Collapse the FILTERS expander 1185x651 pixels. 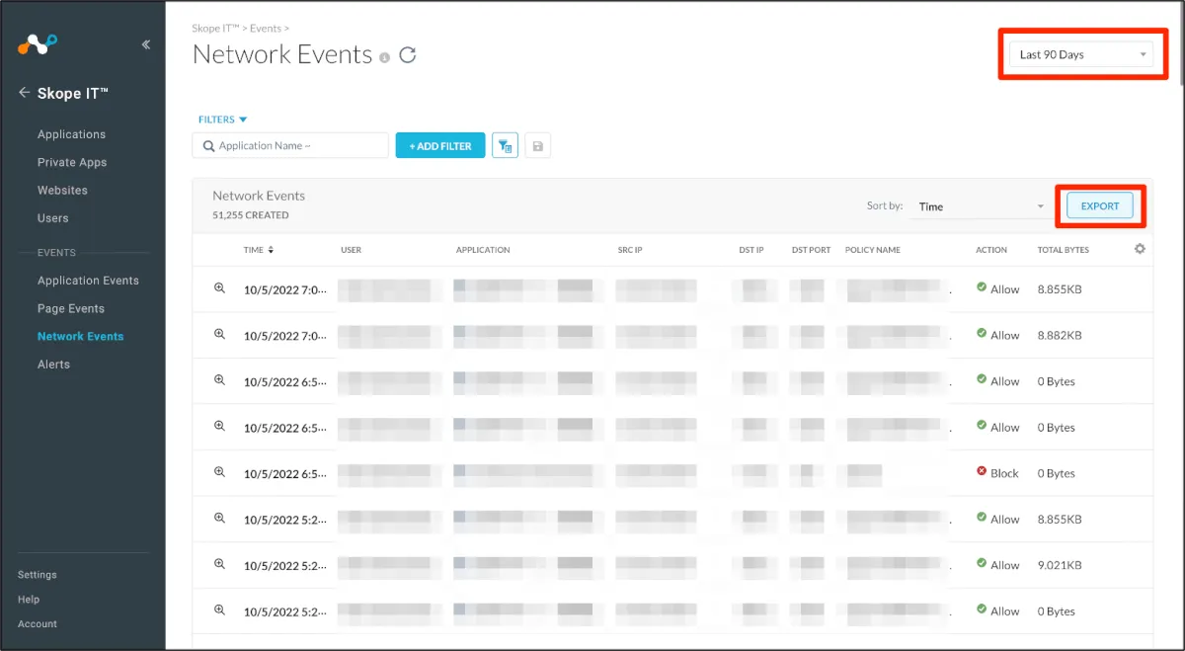point(222,120)
